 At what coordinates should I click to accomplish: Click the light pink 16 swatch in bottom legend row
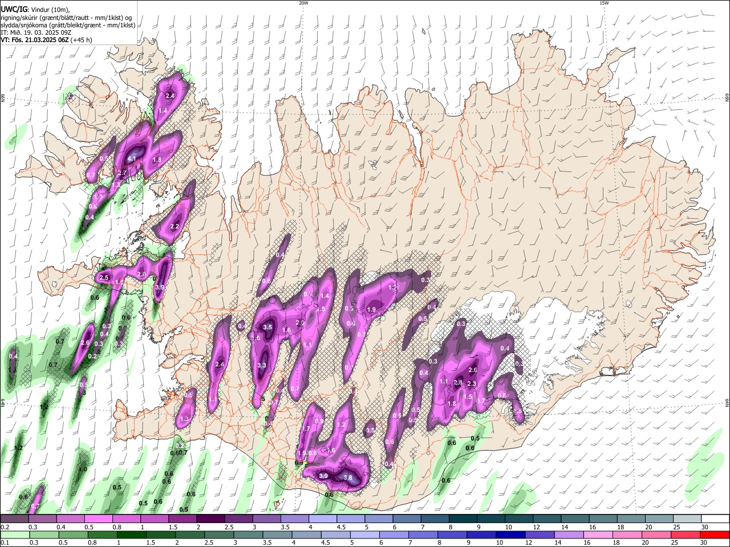tap(598, 534)
